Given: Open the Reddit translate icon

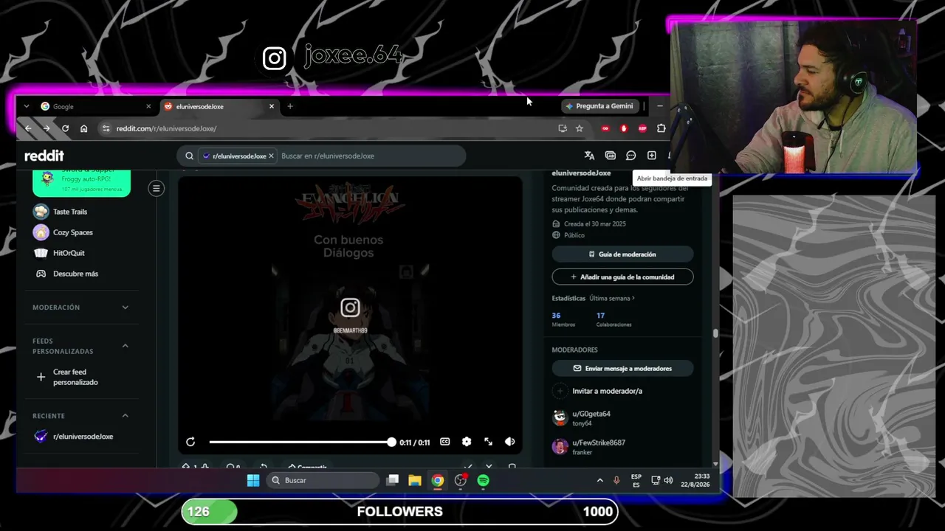Looking at the screenshot, I should click(589, 156).
